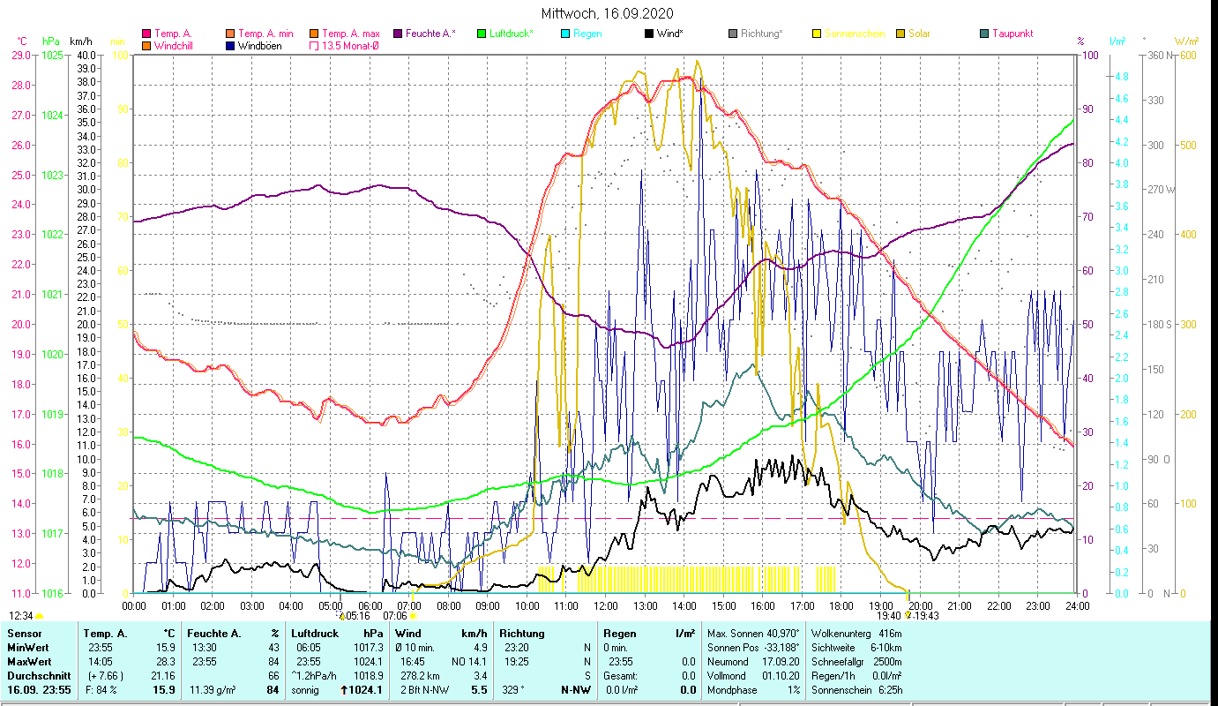The width and height of the screenshot is (1218, 706).
Task: Toggle the empty 13.5 Monat-Ø legend box
Action: (314, 46)
